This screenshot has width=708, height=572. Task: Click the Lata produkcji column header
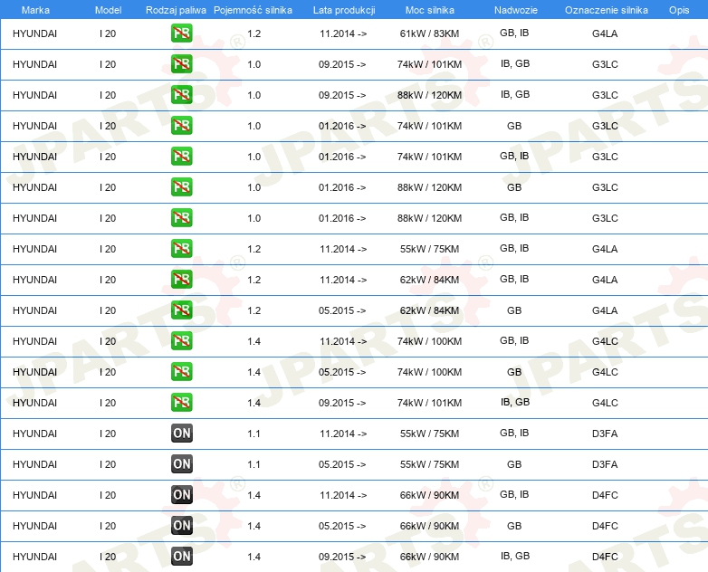point(342,9)
